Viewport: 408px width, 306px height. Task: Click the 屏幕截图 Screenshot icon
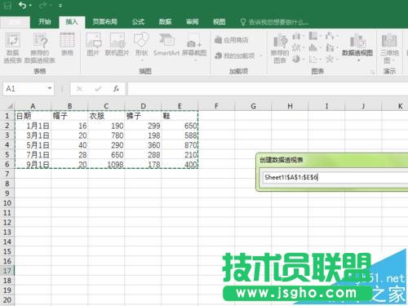point(194,47)
